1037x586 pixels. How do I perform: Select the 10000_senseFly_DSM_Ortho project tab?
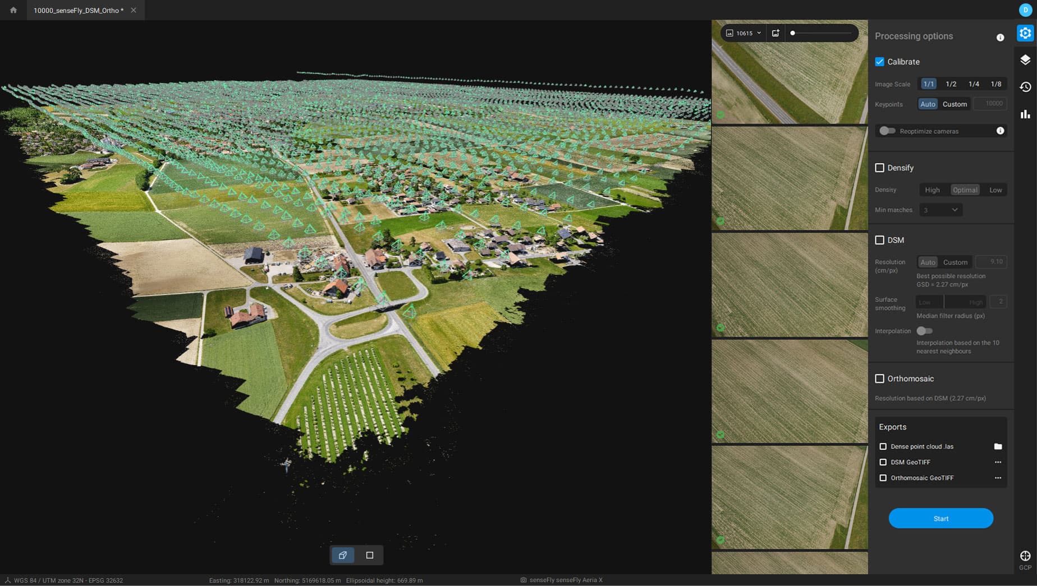pyautogui.click(x=79, y=10)
